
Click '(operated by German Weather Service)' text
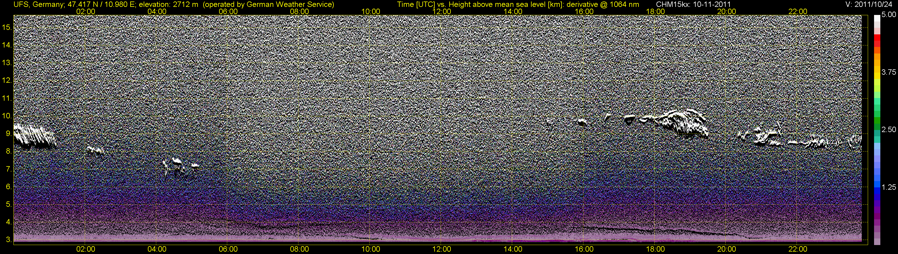(x=268, y=4)
